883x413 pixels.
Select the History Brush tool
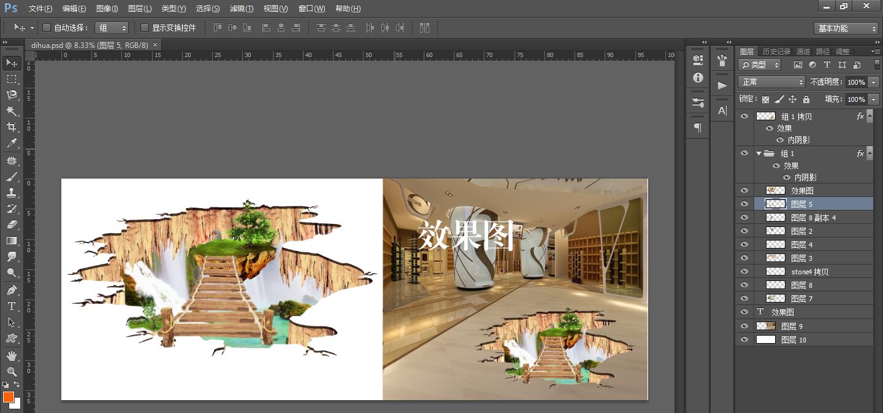[12, 209]
